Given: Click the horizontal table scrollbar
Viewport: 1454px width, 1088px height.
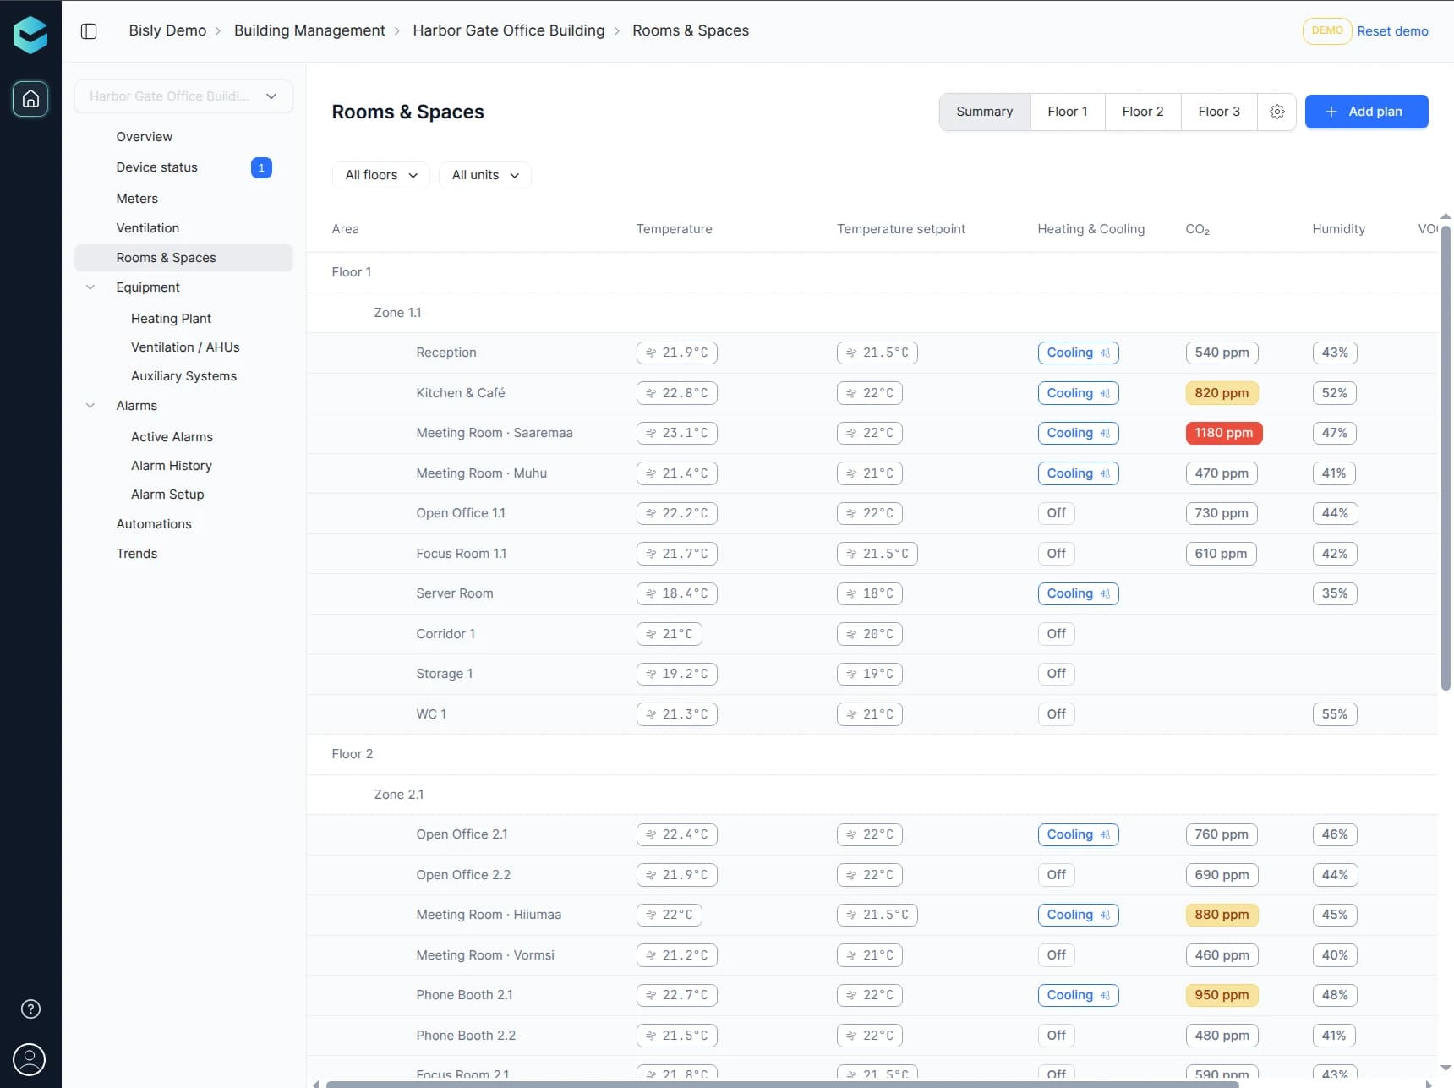Looking at the screenshot, I should [782, 1084].
